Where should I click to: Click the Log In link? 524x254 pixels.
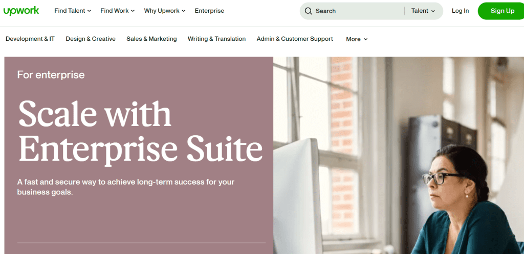(460, 11)
